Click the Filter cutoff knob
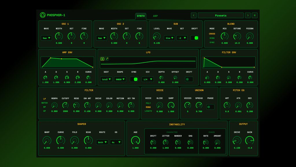296x167 pixels. (65, 105)
